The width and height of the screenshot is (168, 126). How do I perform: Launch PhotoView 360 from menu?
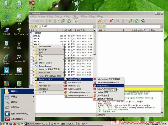pos(78,86)
